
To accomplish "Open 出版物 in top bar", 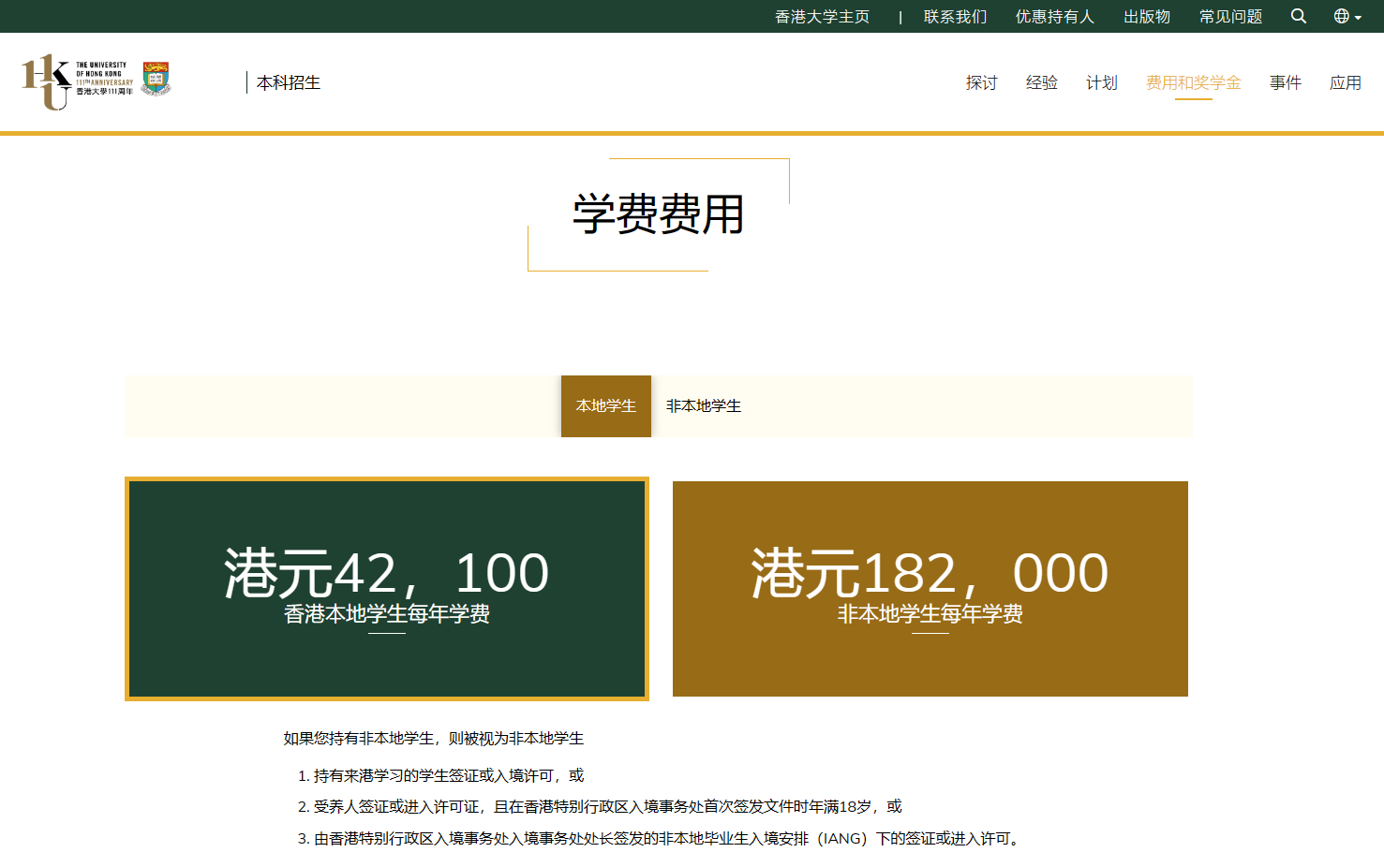I will point(1146,17).
